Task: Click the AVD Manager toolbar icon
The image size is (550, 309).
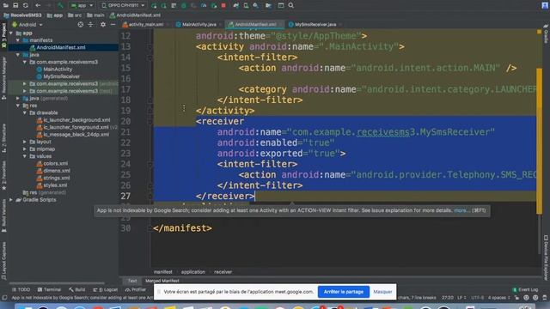Action: [x=246, y=5]
